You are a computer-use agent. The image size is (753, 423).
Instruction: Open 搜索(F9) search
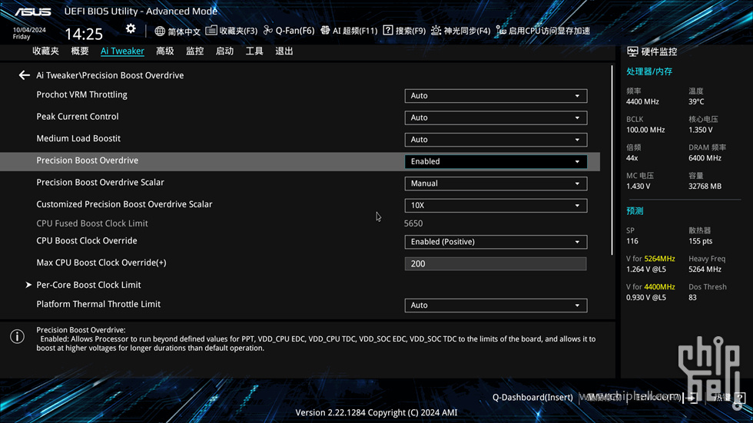(404, 31)
